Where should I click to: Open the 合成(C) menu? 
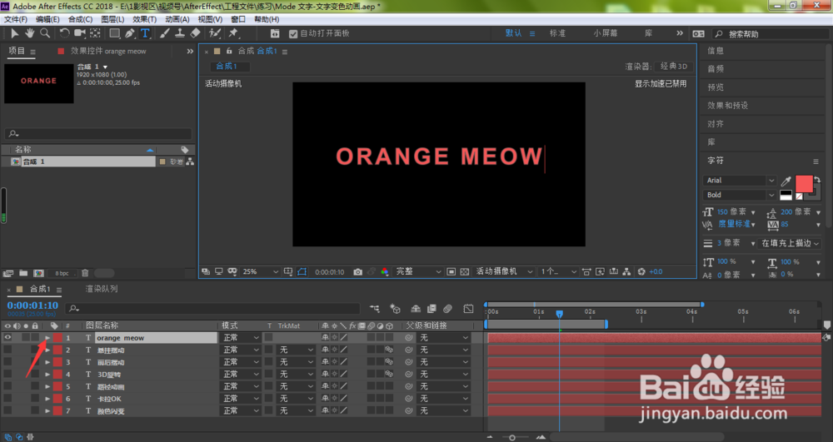tap(80, 19)
